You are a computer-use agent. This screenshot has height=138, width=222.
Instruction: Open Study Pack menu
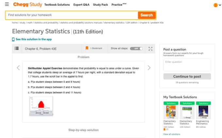(100, 5)
